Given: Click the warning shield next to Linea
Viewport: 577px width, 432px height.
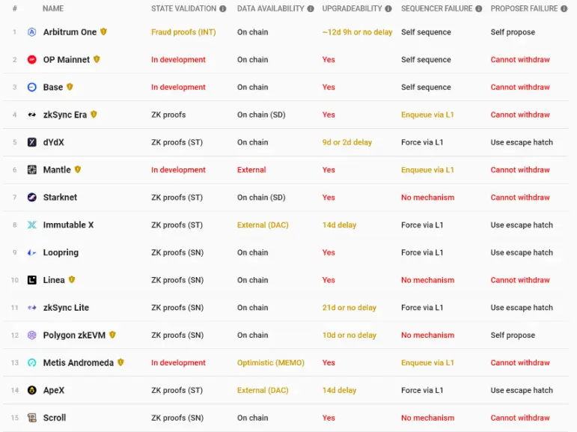Looking at the screenshot, I should [x=72, y=279].
